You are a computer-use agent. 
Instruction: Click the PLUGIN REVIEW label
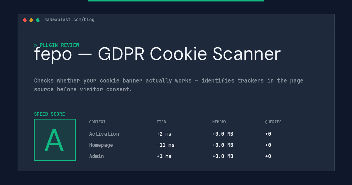(57, 45)
